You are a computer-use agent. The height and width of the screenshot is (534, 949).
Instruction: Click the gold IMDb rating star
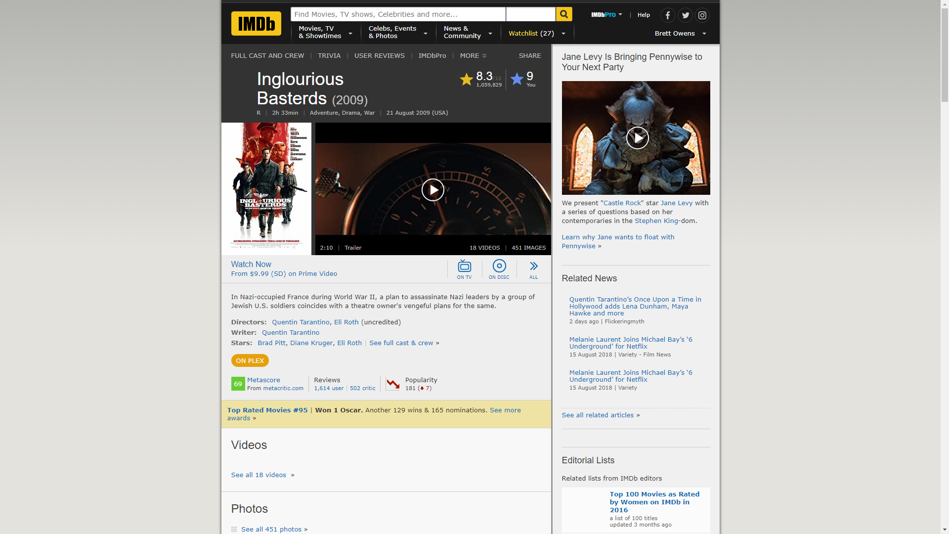[466, 79]
